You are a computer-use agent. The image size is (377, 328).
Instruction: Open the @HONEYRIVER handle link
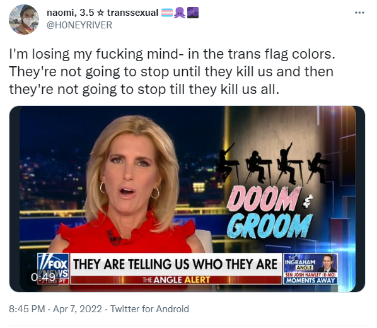click(x=79, y=25)
